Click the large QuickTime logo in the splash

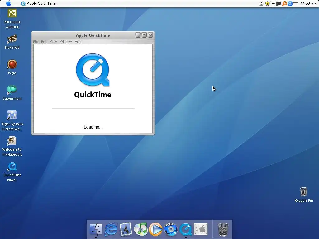(93, 70)
